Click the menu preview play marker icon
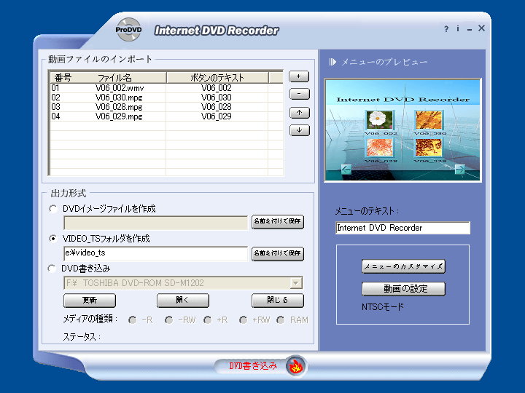 [332, 62]
